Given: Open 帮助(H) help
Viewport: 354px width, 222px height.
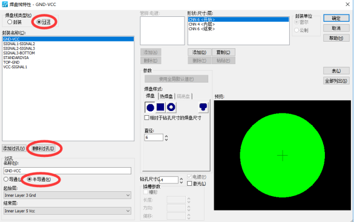Looking at the screenshot, I should 336,38.
